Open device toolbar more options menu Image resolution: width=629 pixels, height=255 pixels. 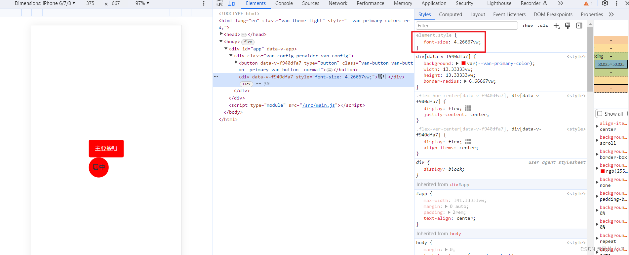pyautogui.click(x=204, y=3)
